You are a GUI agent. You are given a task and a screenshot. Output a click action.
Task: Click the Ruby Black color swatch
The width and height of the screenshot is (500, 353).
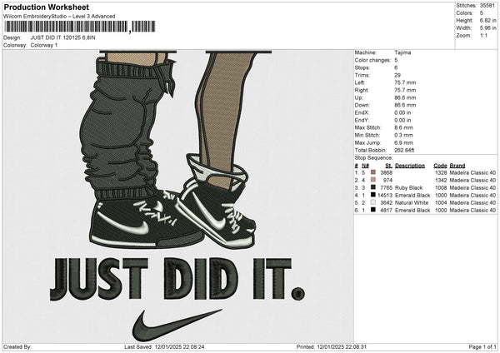pos(373,187)
